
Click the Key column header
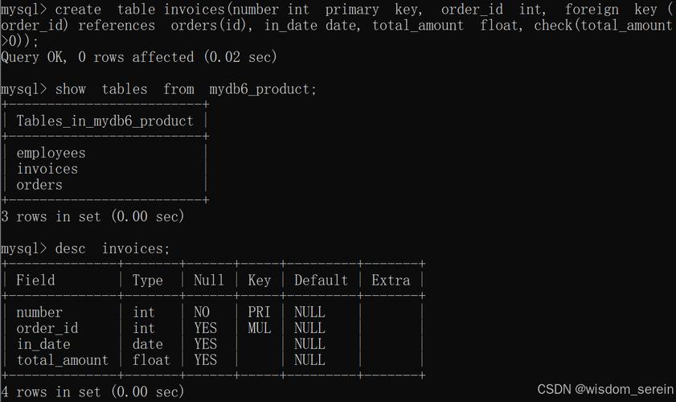click(259, 281)
